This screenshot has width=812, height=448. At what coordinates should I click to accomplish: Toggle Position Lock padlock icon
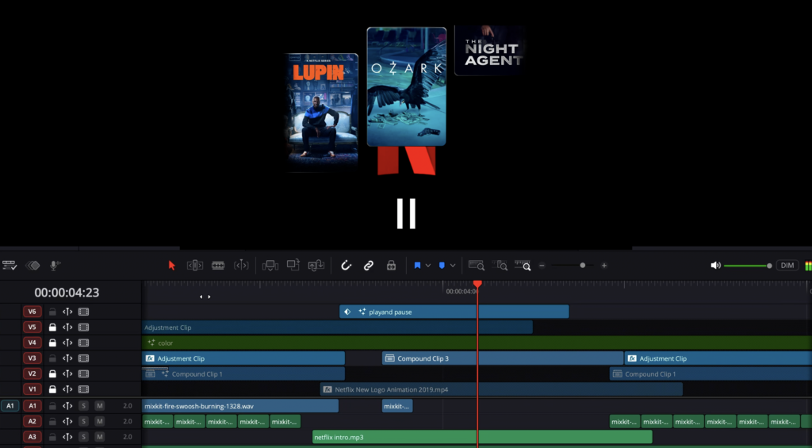[x=391, y=266]
